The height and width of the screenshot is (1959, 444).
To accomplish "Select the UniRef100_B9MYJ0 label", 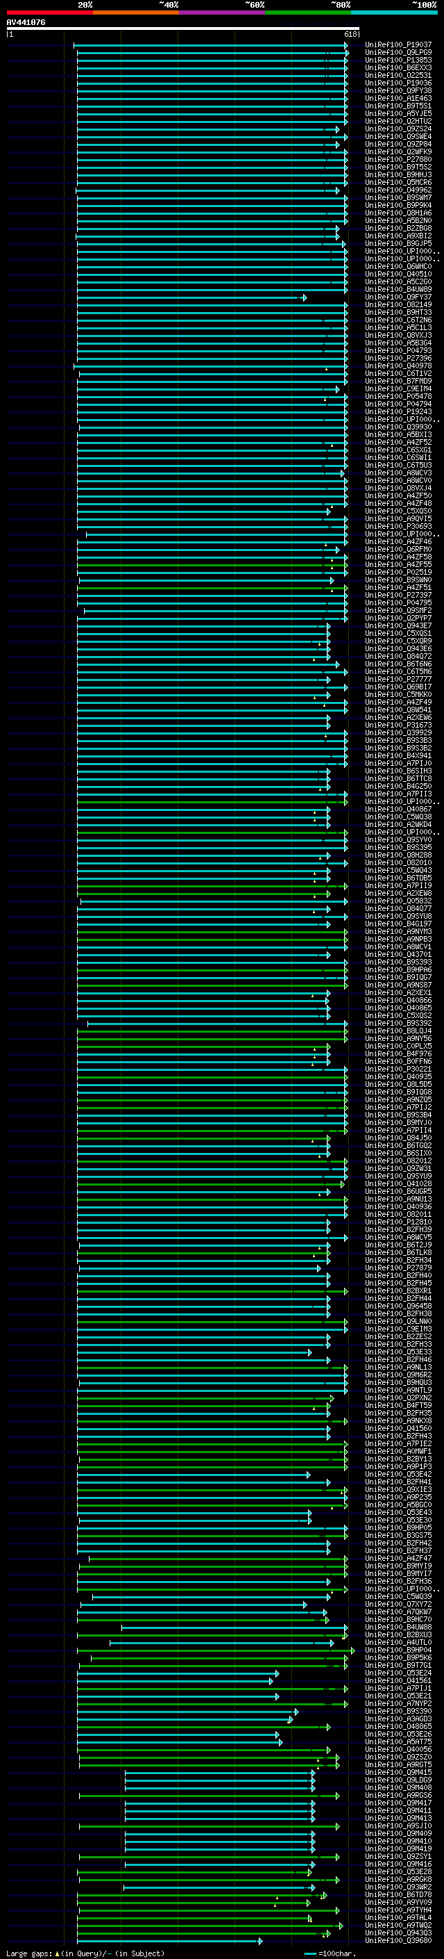I will (398, 1122).
